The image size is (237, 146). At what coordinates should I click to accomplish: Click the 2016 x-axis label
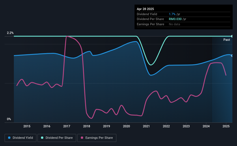point(47,126)
